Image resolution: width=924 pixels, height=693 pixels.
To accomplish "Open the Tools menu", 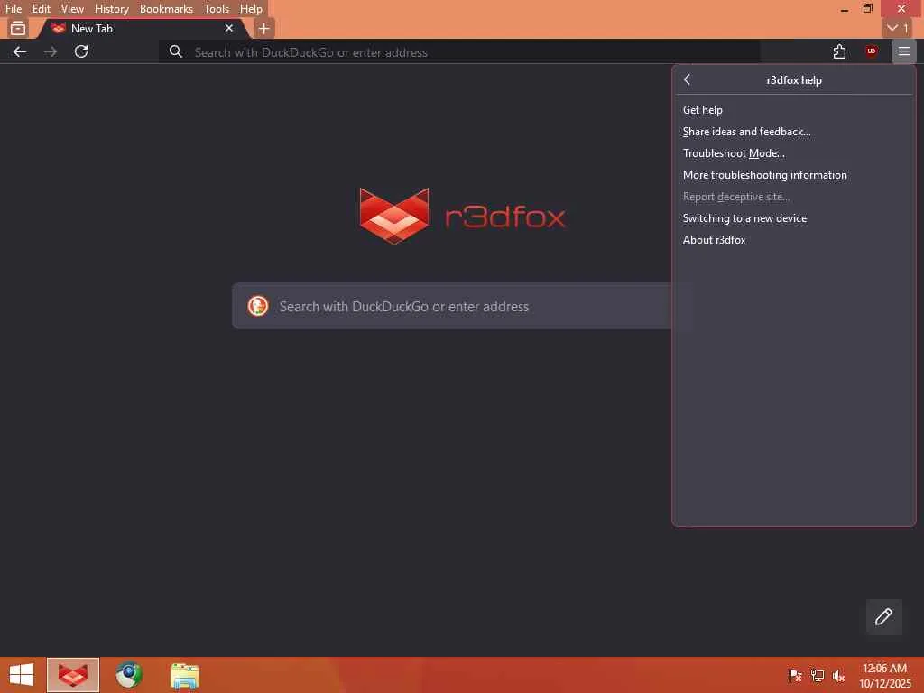I will [x=217, y=9].
